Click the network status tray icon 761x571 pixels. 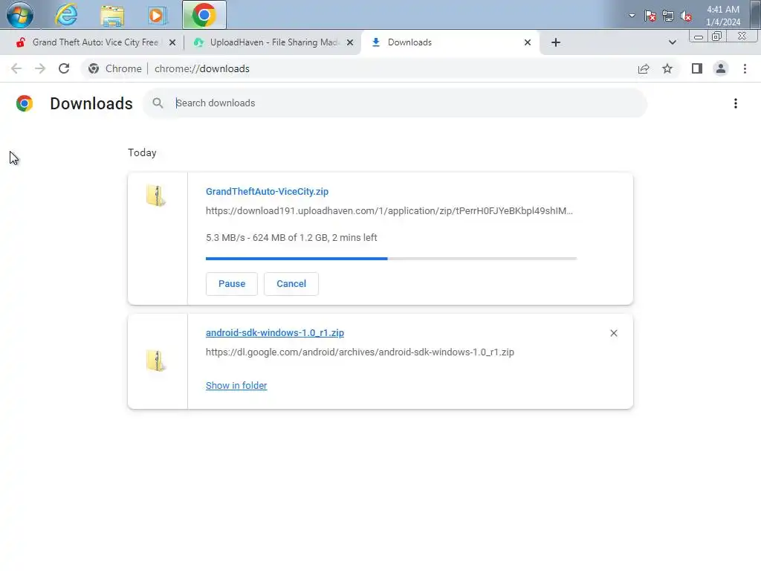[668, 16]
